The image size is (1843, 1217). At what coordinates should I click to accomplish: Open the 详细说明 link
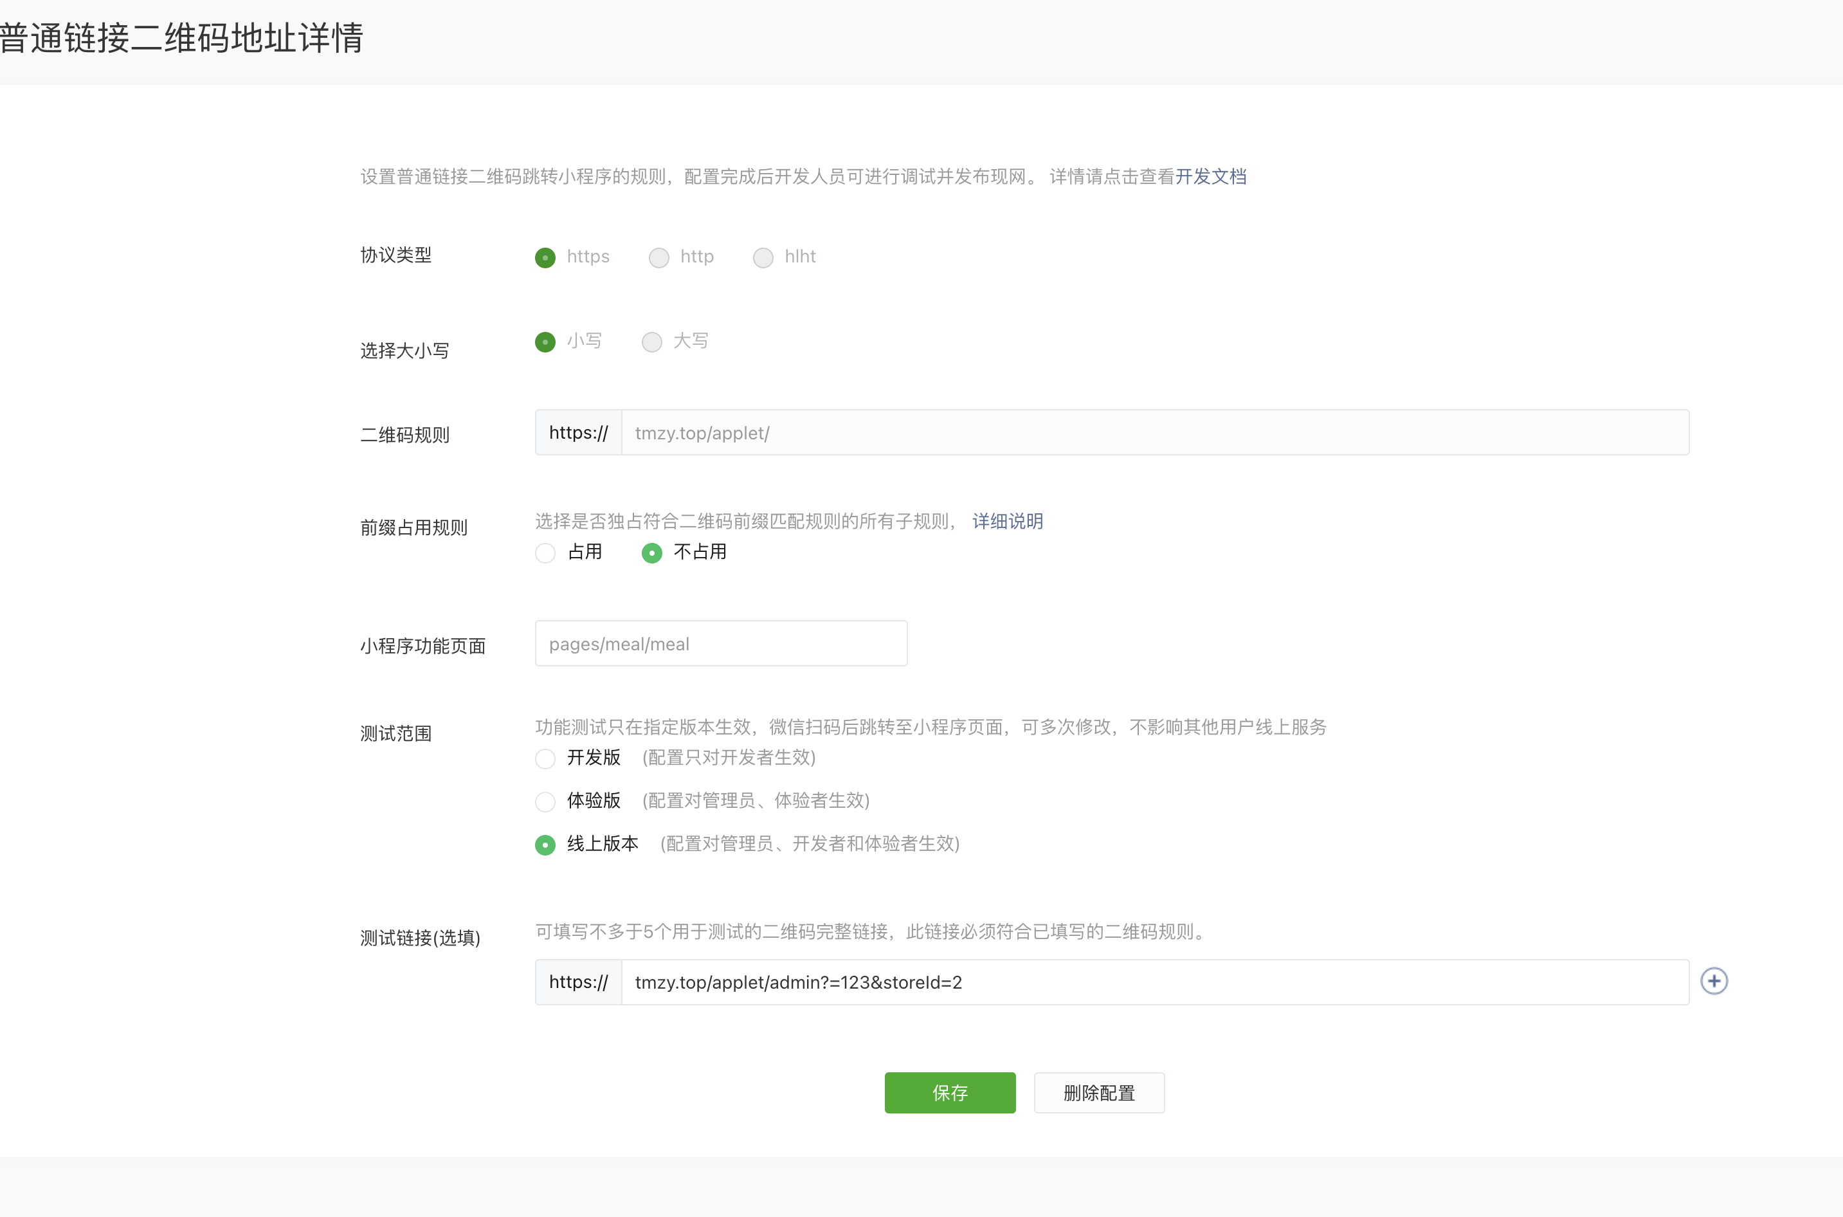click(1007, 522)
